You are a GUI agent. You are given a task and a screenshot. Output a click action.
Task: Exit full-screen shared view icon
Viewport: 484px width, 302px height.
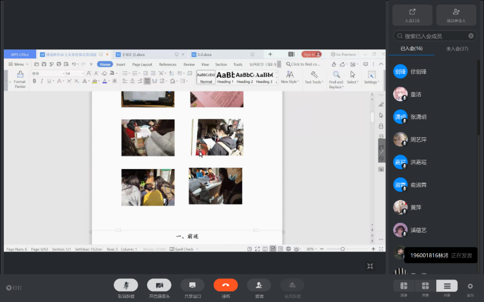370,266
